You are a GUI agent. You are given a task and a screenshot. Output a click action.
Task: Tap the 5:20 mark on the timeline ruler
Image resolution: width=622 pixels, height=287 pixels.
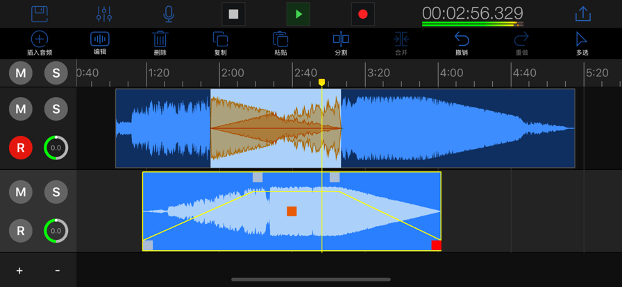click(x=597, y=73)
